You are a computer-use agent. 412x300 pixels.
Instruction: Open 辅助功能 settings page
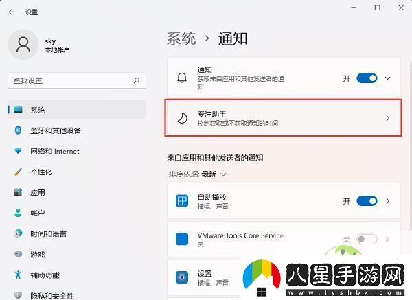77,275
